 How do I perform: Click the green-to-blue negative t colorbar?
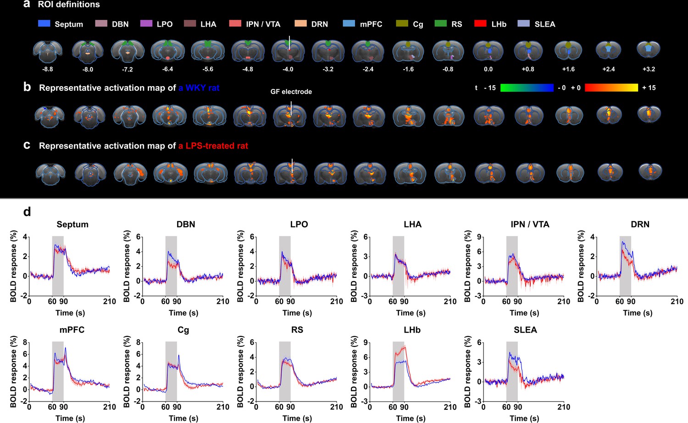tap(527, 88)
